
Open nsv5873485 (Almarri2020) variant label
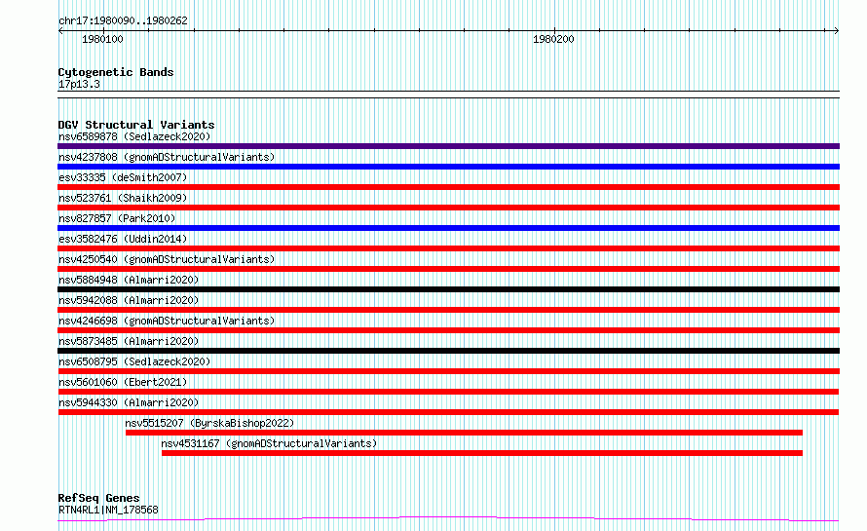[x=129, y=341]
